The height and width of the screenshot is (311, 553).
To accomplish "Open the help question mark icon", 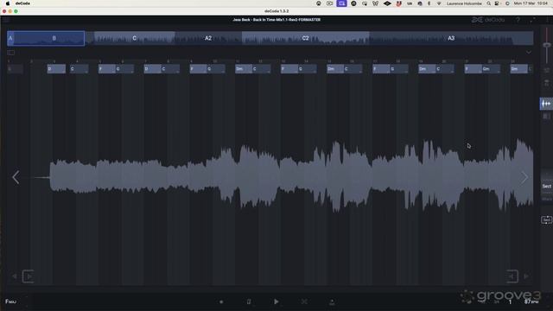I will (x=518, y=20).
